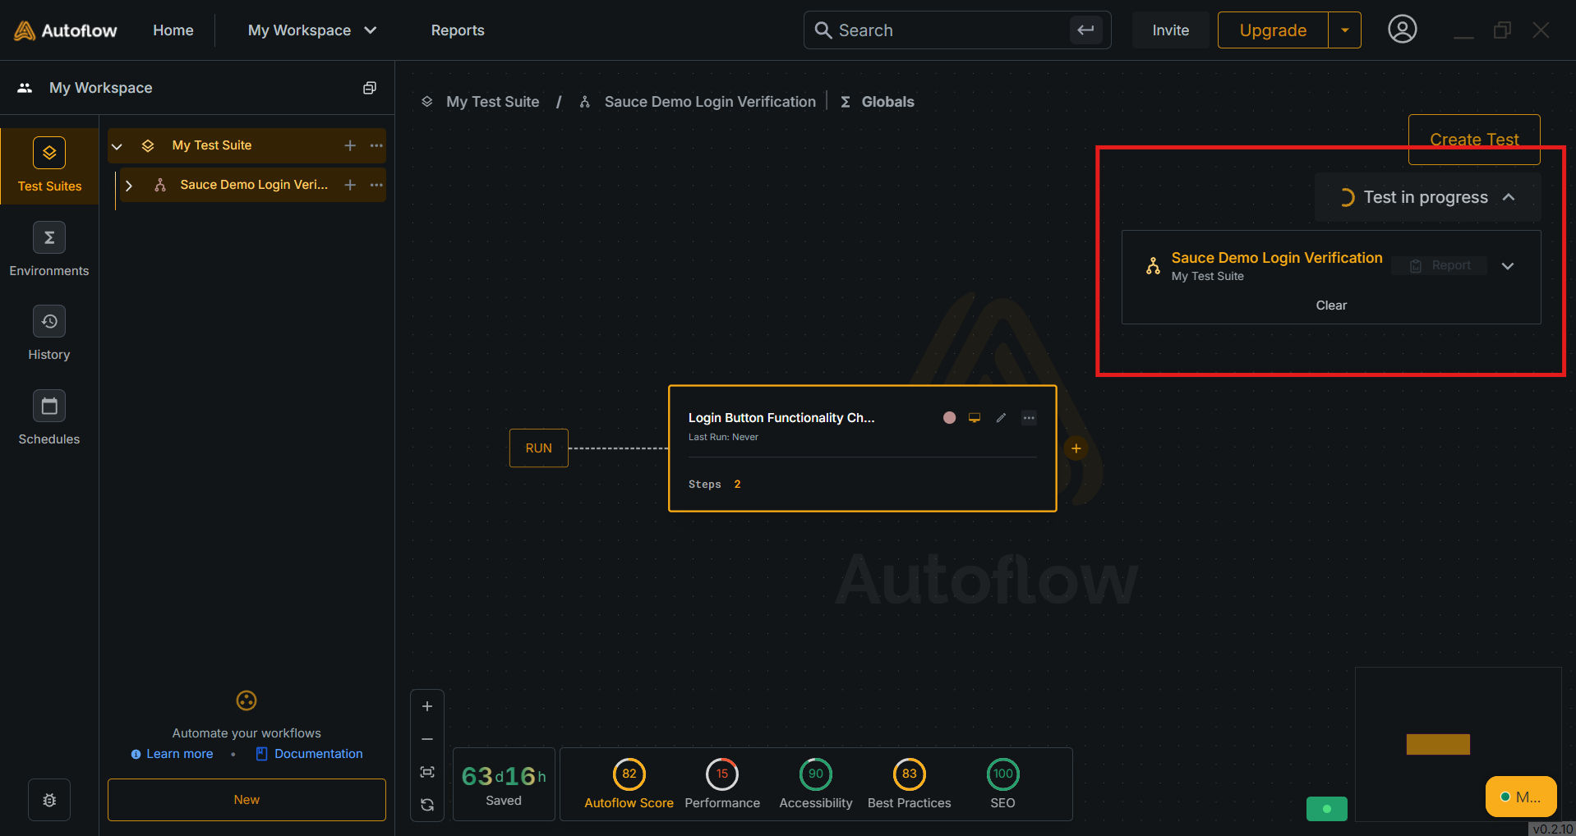The image size is (1576, 836).
Task: Fit canvas view to screen
Action: click(x=427, y=772)
